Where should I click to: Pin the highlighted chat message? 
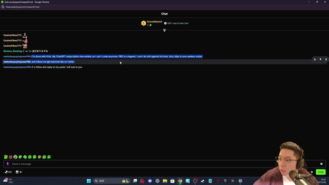(320, 59)
